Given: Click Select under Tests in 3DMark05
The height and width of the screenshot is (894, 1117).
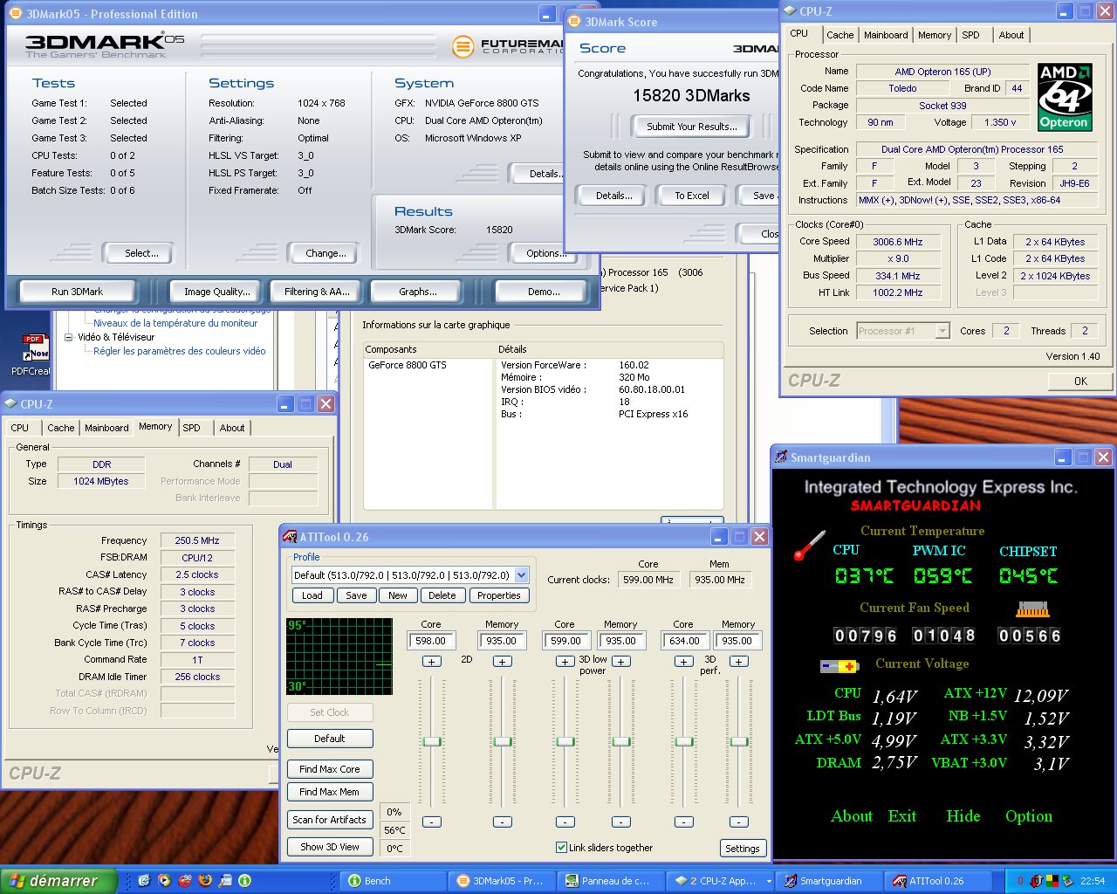Looking at the screenshot, I should pyautogui.click(x=141, y=253).
